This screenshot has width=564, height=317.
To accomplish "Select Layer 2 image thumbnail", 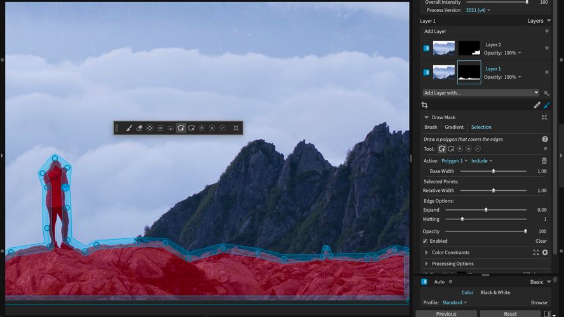I will tap(444, 48).
